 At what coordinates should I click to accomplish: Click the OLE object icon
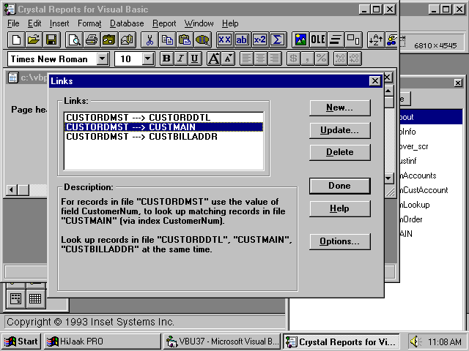click(318, 39)
